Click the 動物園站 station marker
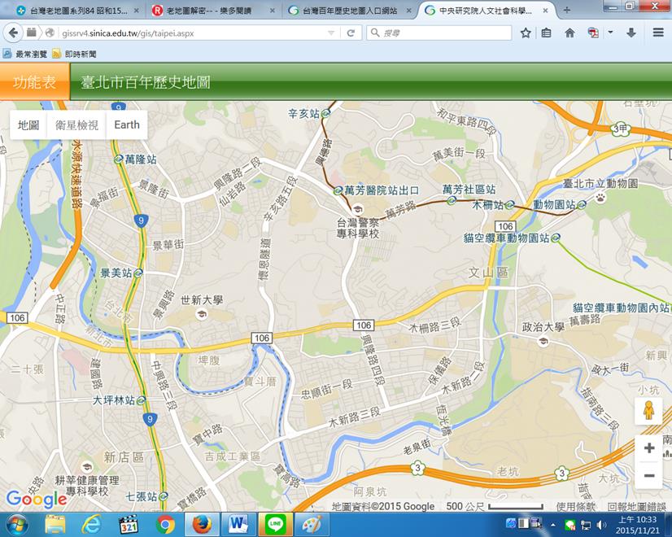The width and height of the screenshot is (672, 537). (x=582, y=205)
